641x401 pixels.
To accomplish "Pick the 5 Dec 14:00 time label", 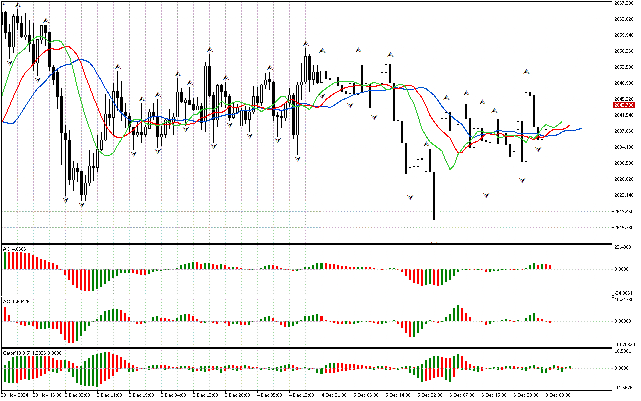I will tap(399, 395).
